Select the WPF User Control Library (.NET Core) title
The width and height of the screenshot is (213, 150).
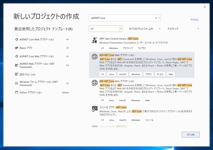point(119,39)
